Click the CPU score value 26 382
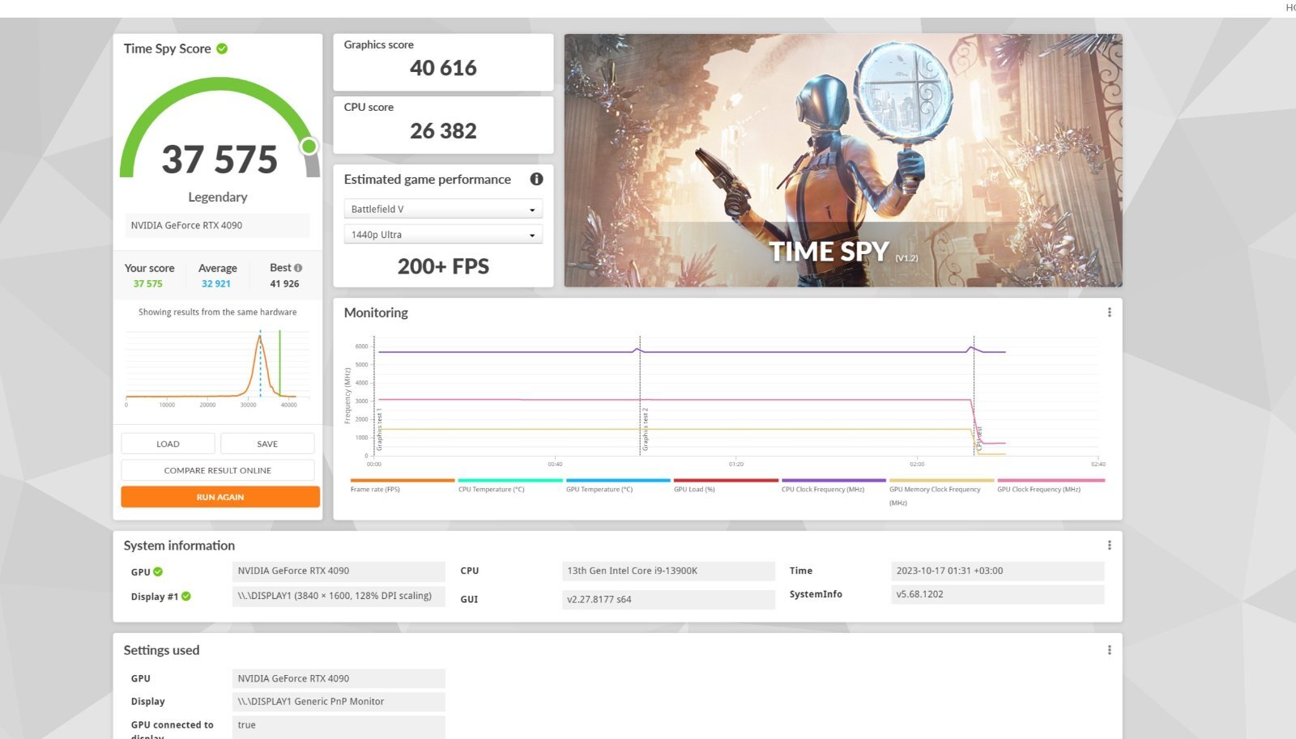 pyautogui.click(x=443, y=130)
